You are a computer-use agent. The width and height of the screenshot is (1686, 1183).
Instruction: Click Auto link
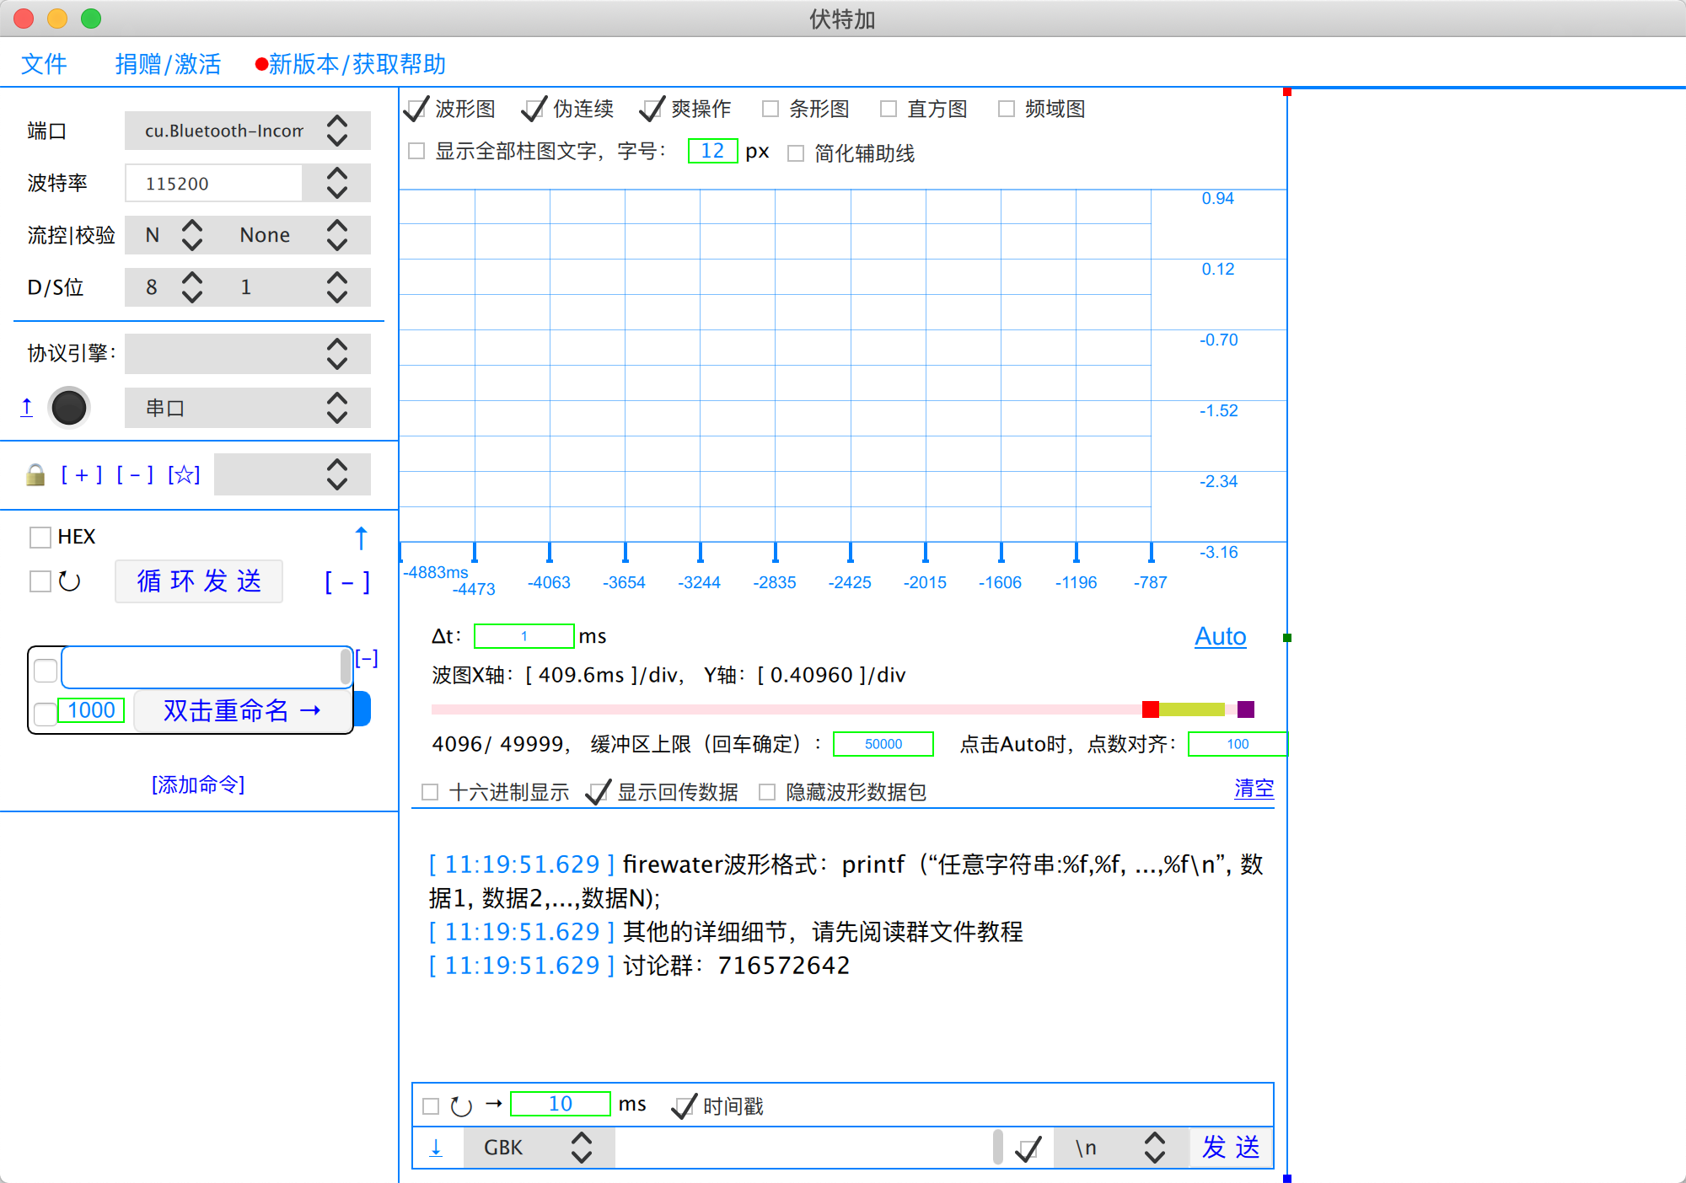pos(1220,636)
